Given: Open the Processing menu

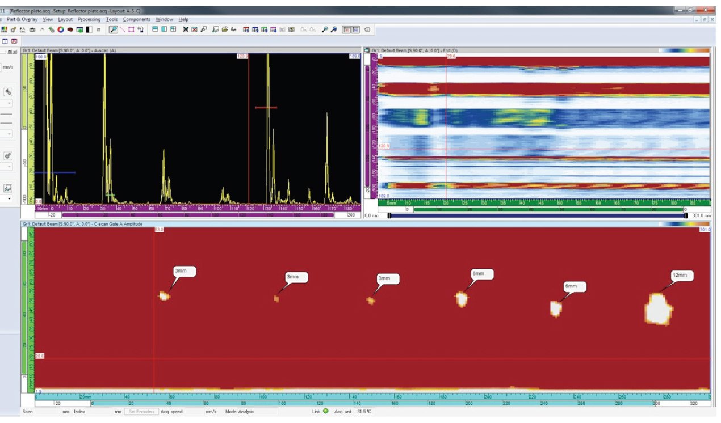Looking at the screenshot, I should pos(89,19).
